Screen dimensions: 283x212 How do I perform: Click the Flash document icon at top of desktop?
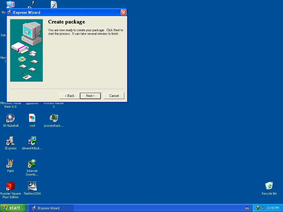pyautogui.click(x=54, y=4)
